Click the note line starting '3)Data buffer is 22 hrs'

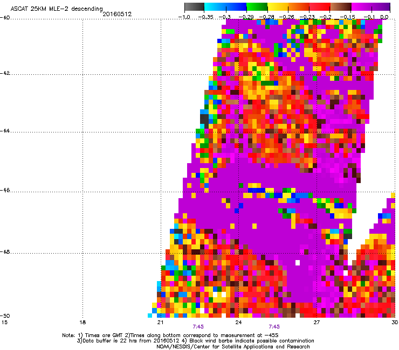click(195, 341)
